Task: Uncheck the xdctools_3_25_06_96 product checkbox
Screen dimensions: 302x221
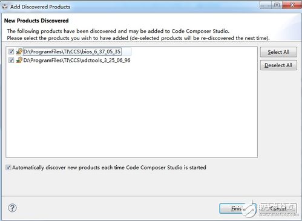Action: 11,60
